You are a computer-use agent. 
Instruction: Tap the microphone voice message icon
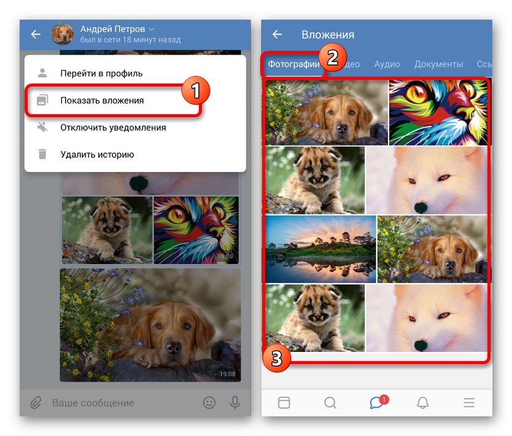[235, 403]
